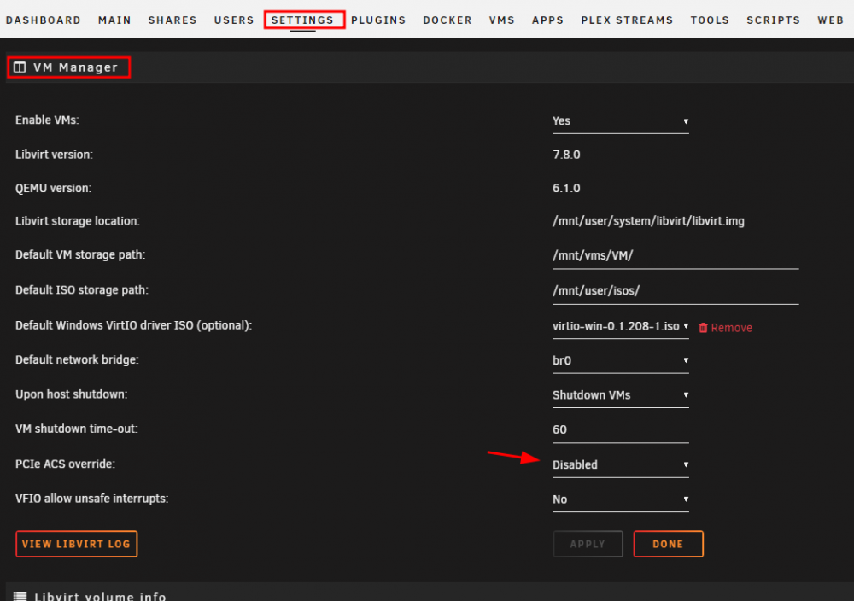Click the trash icon beside Remove
This screenshot has width=854, height=601.
tap(703, 328)
